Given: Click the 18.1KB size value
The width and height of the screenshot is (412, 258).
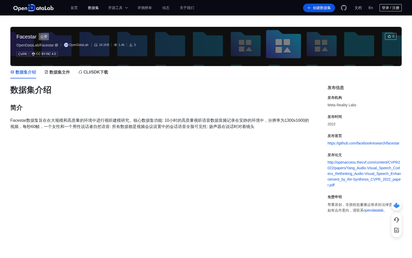Looking at the screenshot, I should click(104, 45).
